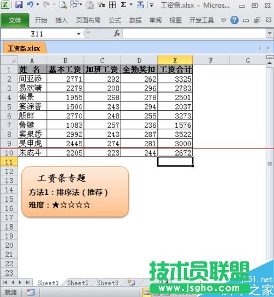Open Customize Quick Access Toolbar dropdown

pyautogui.click(x=152, y=5)
